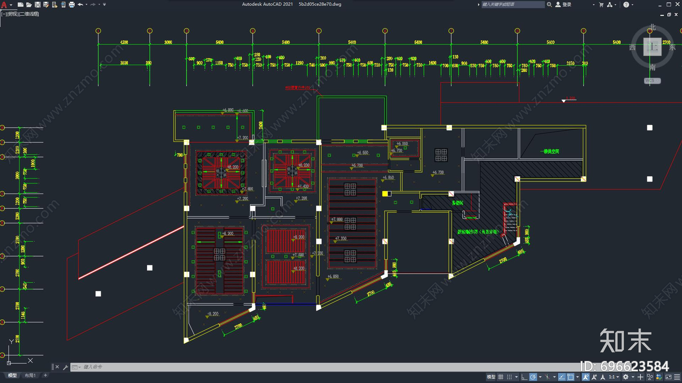682x383 pixels.
Task: Open the Autodesk App Store cart icon
Action: pos(601,5)
